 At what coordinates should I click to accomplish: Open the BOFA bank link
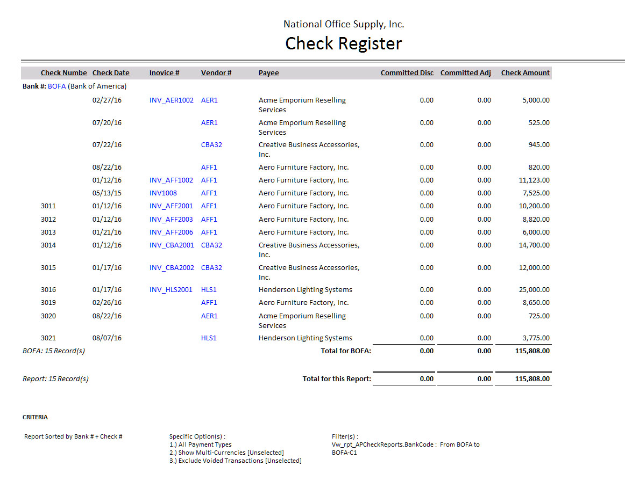click(x=56, y=86)
